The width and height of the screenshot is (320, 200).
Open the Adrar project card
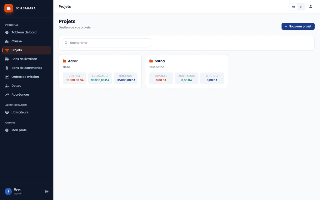[100, 71]
